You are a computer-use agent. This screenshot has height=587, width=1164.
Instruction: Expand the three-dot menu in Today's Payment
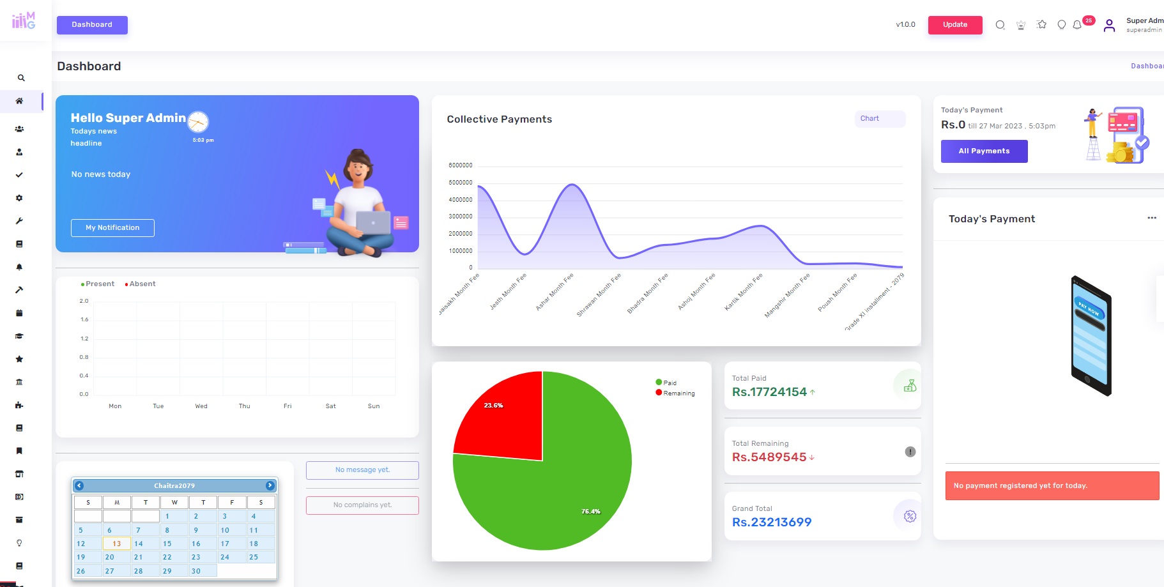(1151, 218)
